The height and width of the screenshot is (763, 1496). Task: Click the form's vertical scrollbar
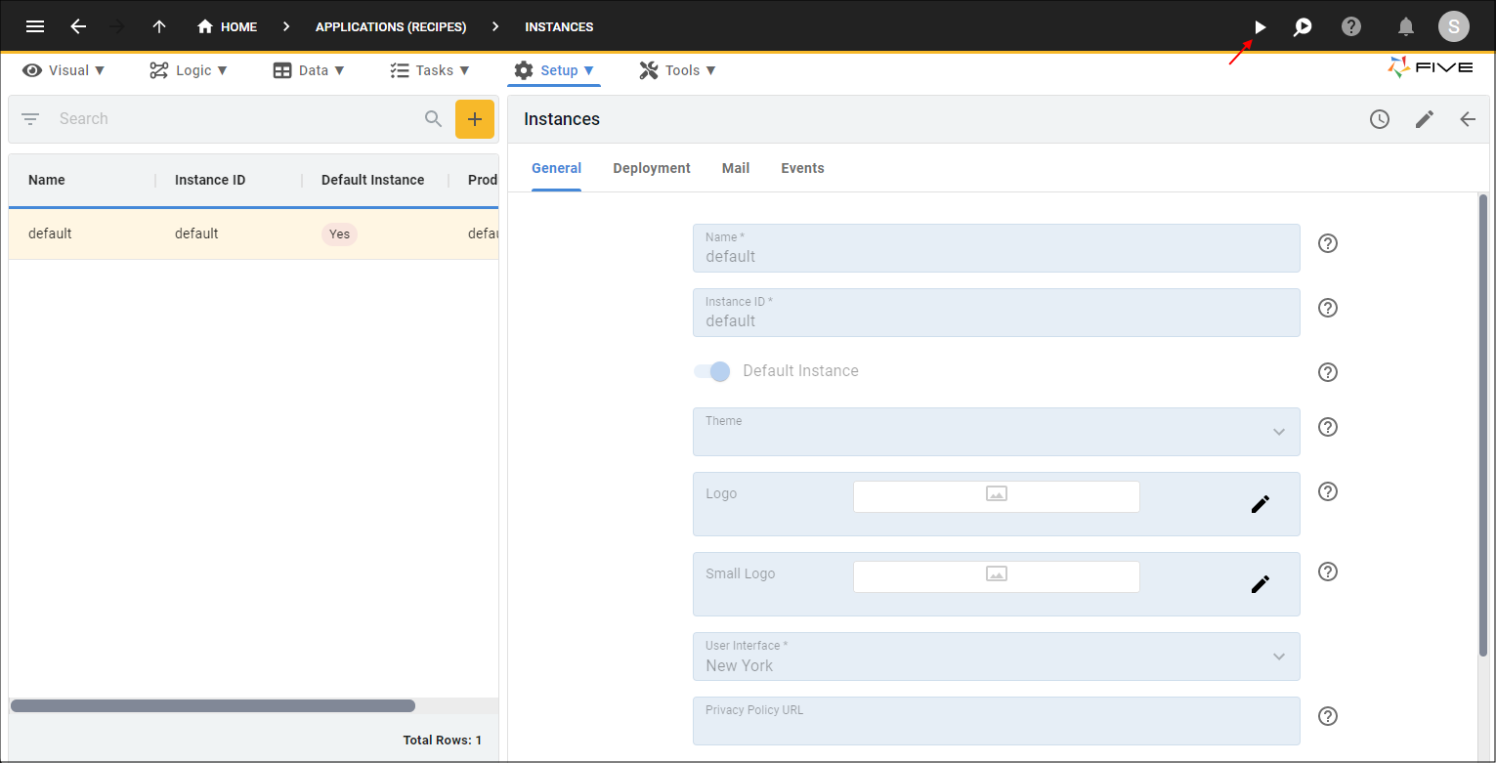pos(1483,425)
